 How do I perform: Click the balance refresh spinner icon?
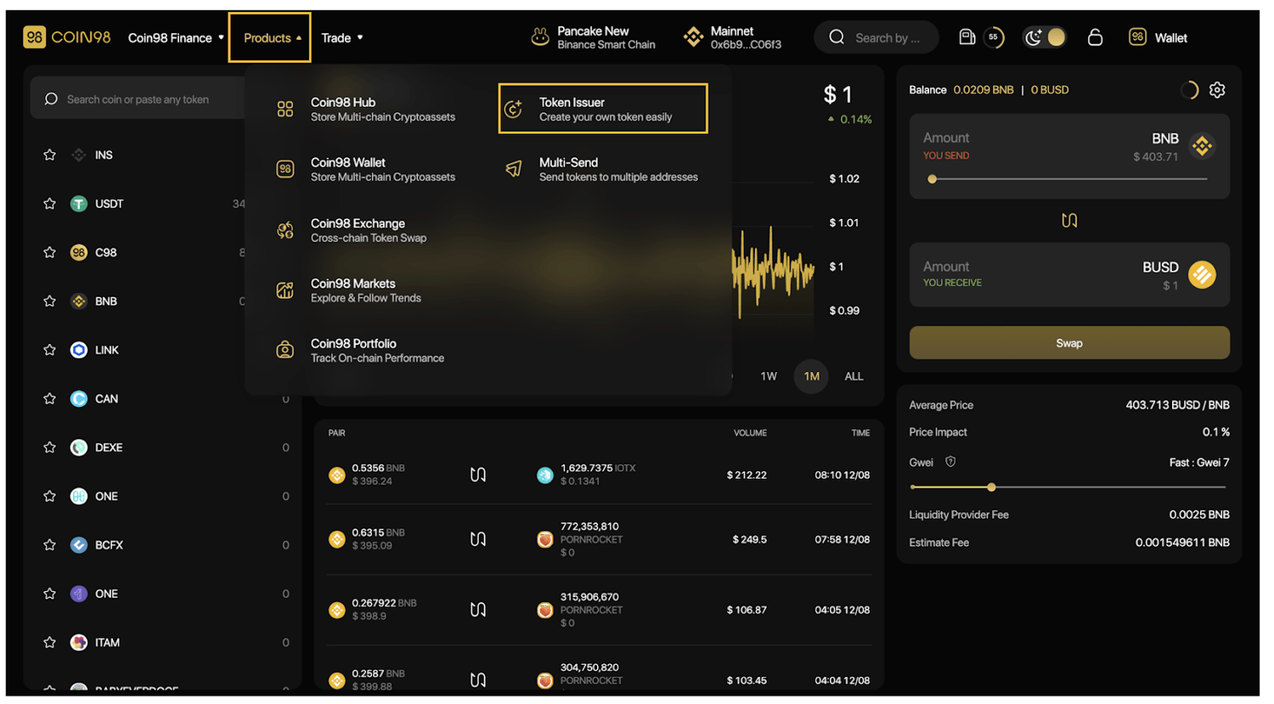1189,90
